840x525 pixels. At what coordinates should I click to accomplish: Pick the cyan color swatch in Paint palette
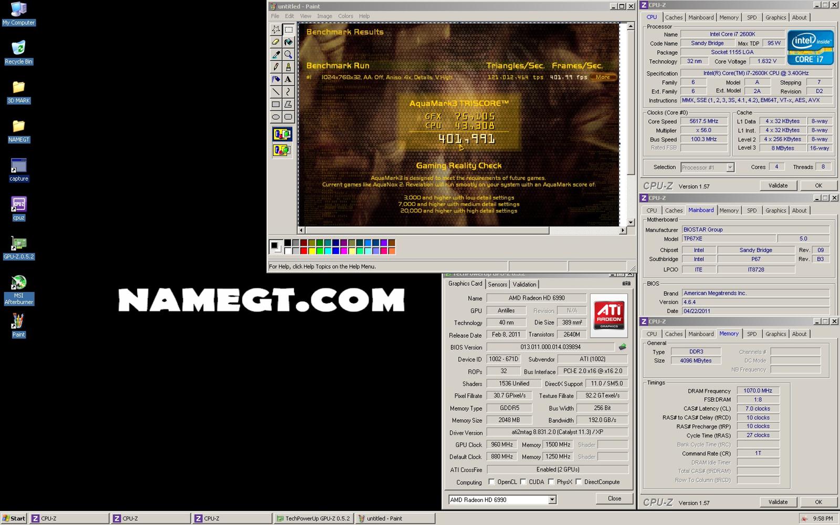328,251
